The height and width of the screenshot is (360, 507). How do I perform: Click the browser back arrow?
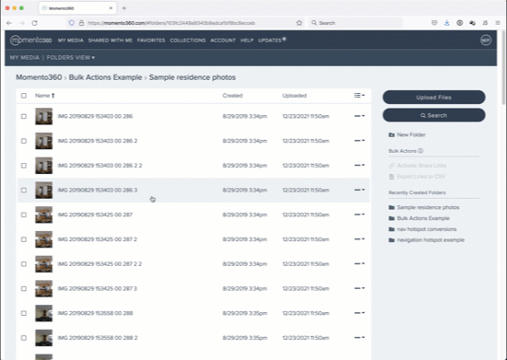[x=9, y=23]
